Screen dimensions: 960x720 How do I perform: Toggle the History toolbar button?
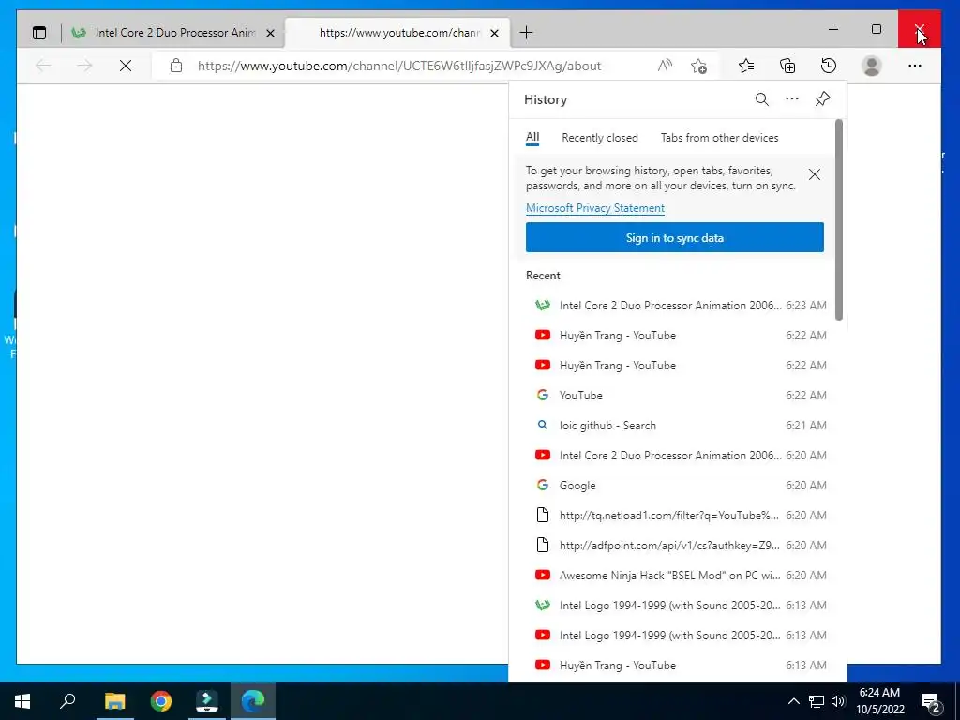coord(829,66)
